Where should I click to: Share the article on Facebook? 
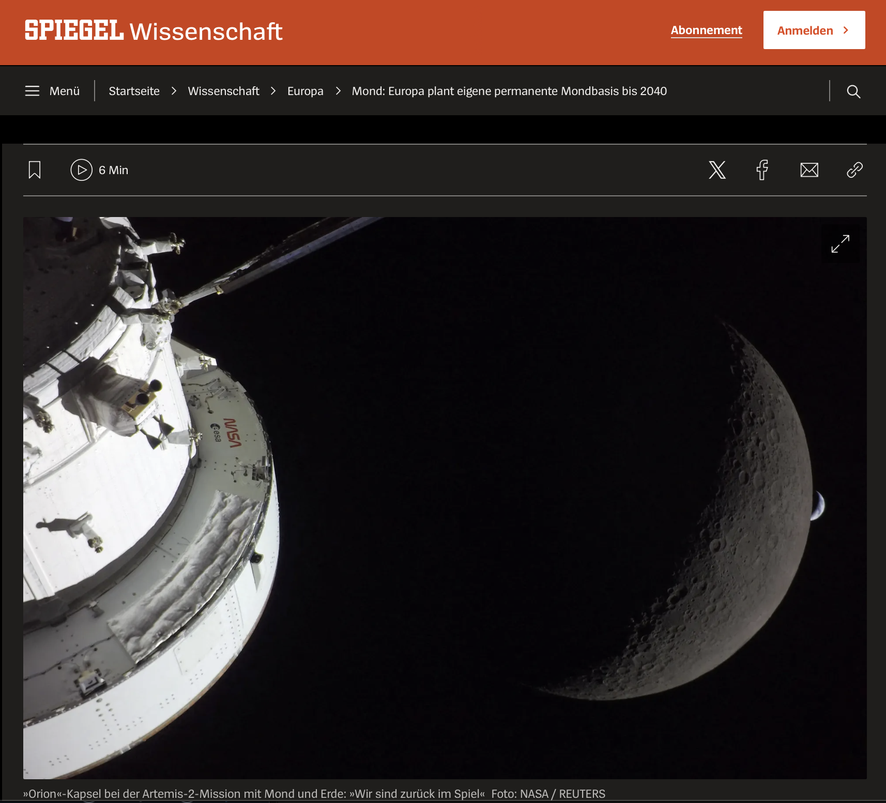(x=762, y=170)
